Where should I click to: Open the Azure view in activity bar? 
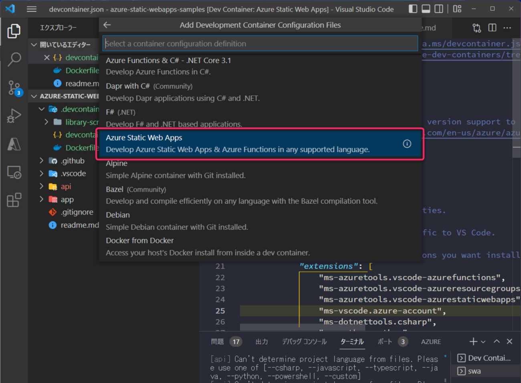pos(14,144)
